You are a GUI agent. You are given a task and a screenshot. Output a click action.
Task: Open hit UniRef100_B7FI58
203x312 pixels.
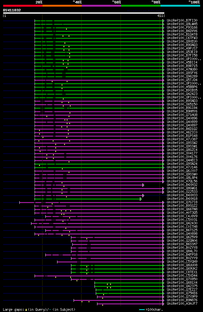pos(182,56)
